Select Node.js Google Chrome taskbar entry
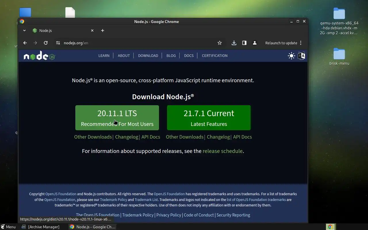Screen dimensions: 368x230 coord(93,227)
